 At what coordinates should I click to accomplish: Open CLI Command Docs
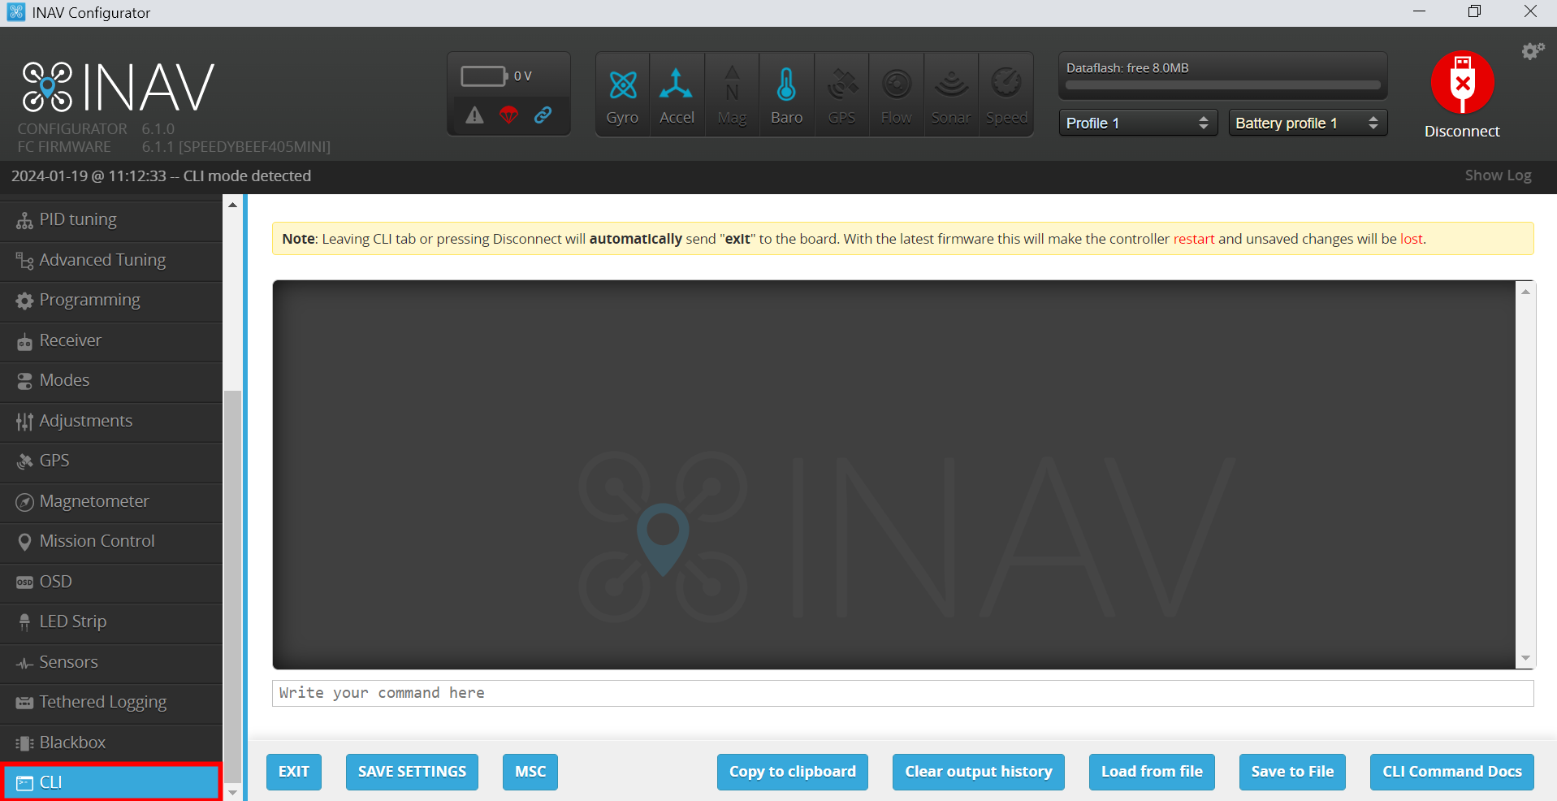[x=1452, y=772]
